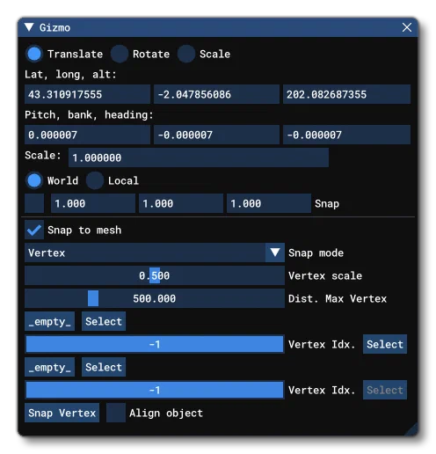Select the Scale radio button
The image size is (436, 454).
(x=186, y=54)
